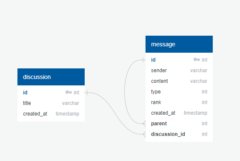Click the crow's foot marker at parent field
The width and height of the screenshot is (240, 161).
(x=144, y=124)
